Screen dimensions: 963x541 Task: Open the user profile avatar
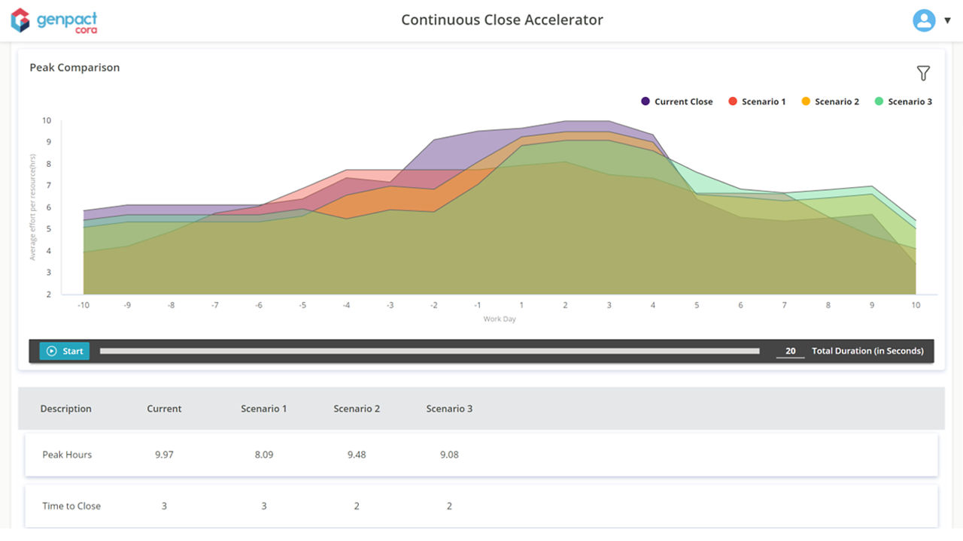click(x=923, y=20)
